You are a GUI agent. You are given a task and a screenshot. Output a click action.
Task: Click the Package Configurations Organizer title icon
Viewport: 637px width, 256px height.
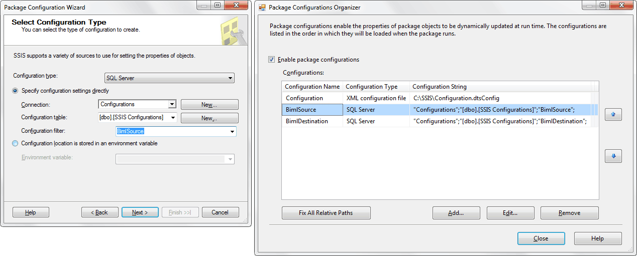pyautogui.click(x=262, y=8)
